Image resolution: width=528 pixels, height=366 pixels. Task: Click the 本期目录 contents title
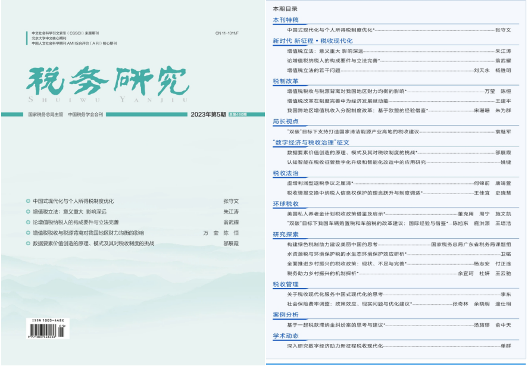point(285,9)
